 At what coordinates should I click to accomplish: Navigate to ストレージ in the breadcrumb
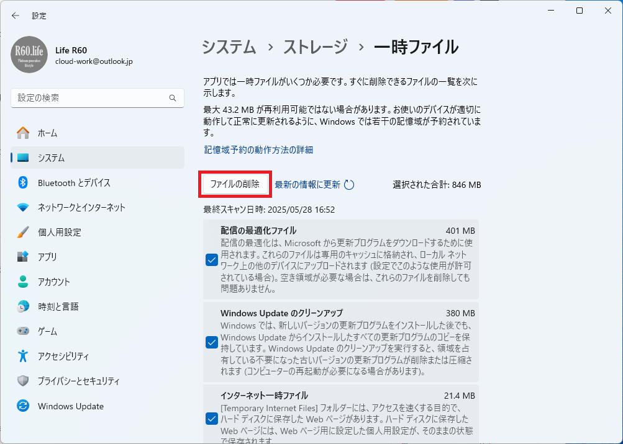(x=316, y=47)
